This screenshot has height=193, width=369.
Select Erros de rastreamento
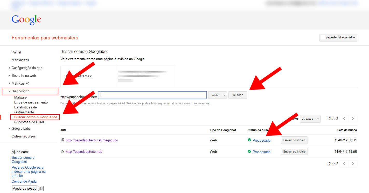click(31, 102)
